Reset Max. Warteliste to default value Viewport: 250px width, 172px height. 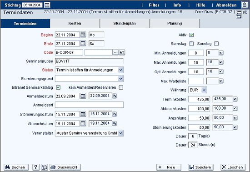click(x=221, y=81)
